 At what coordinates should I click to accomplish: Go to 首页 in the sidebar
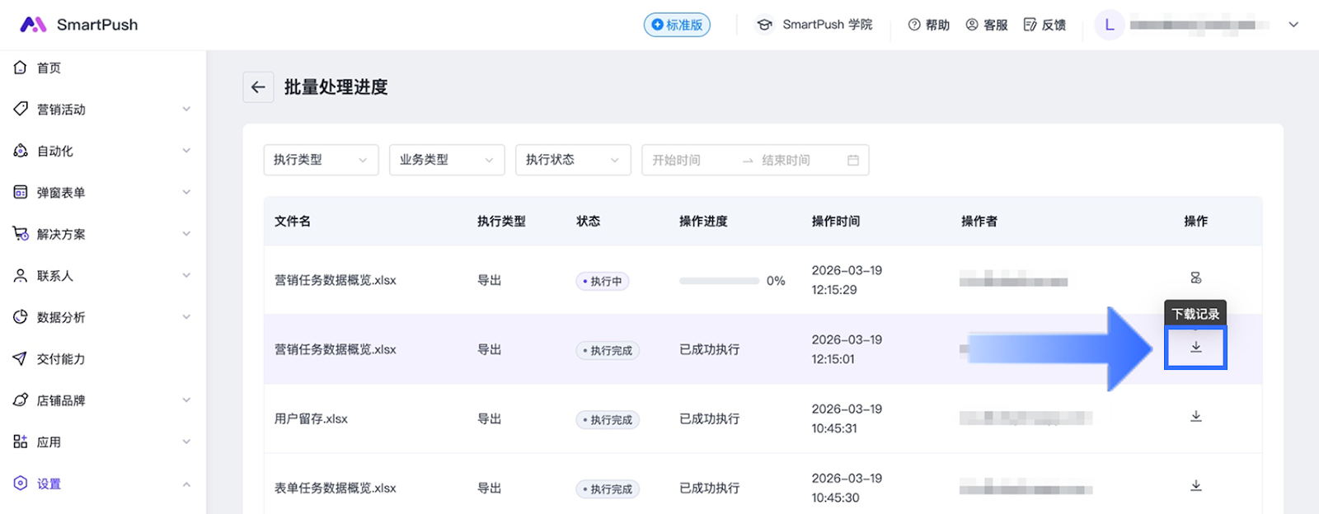click(49, 68)
